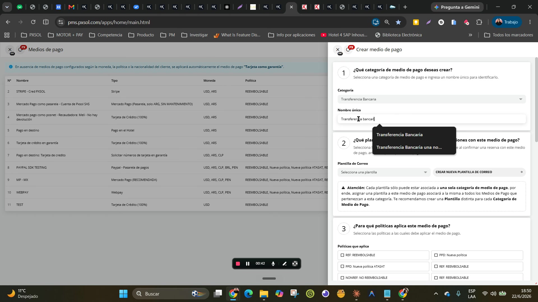Refresh the Medios de pago list
Viewport: 538px width, 302px height.
click(20, 49)
